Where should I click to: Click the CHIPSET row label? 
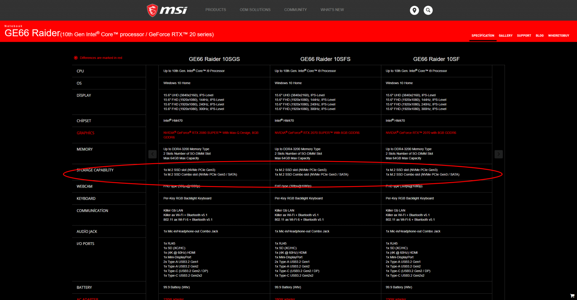pyautogui.click(x=84, y=121)
